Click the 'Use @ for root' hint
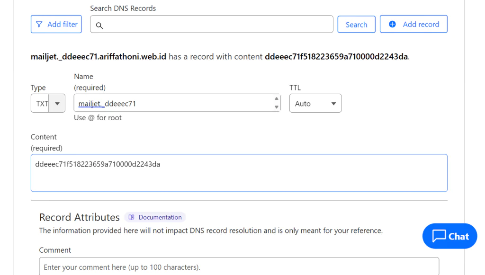This screenshot has width=485, height=275. 98,118
